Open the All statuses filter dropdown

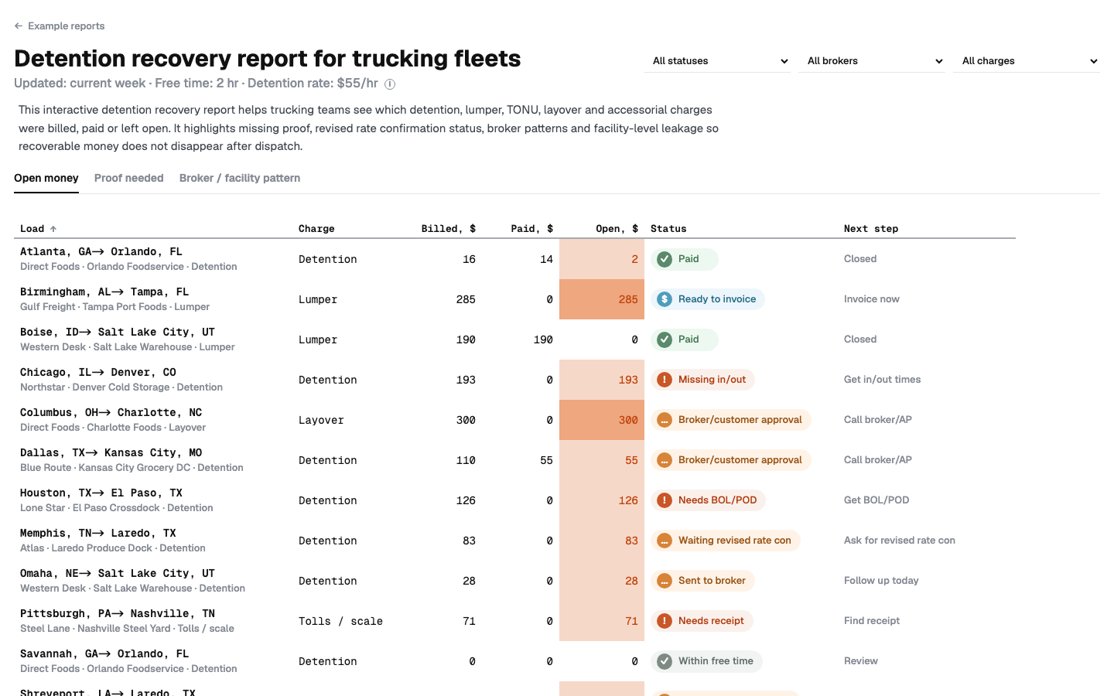[x=717, y=61]
